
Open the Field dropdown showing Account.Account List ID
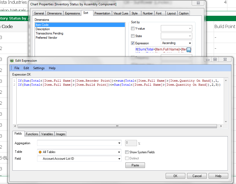tap(79, 159)
